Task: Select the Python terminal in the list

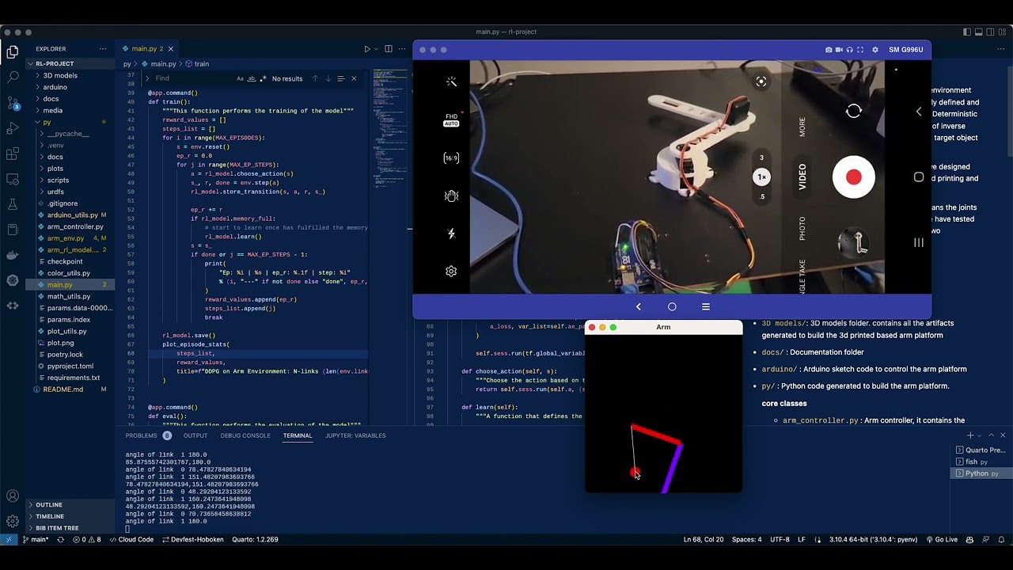Action: 981,473
